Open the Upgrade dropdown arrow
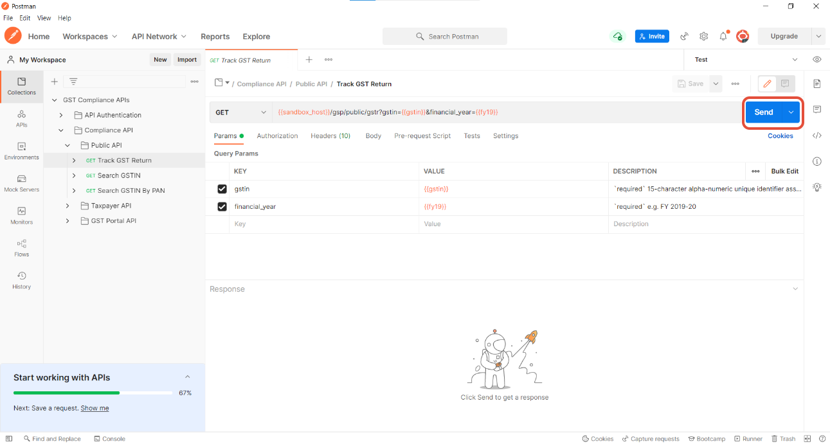830x444 pixels. (818, 37)
